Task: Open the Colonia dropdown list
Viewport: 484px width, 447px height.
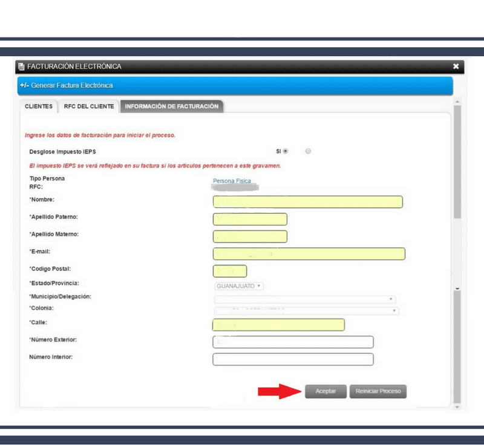Action: coord(307,311)
